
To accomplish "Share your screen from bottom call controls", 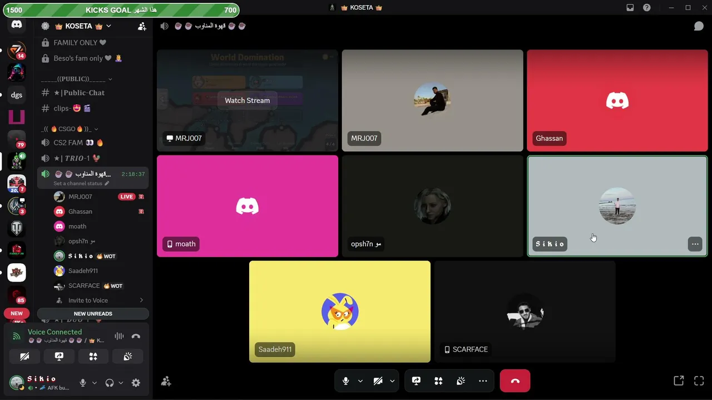I will (x=416, y=381).
